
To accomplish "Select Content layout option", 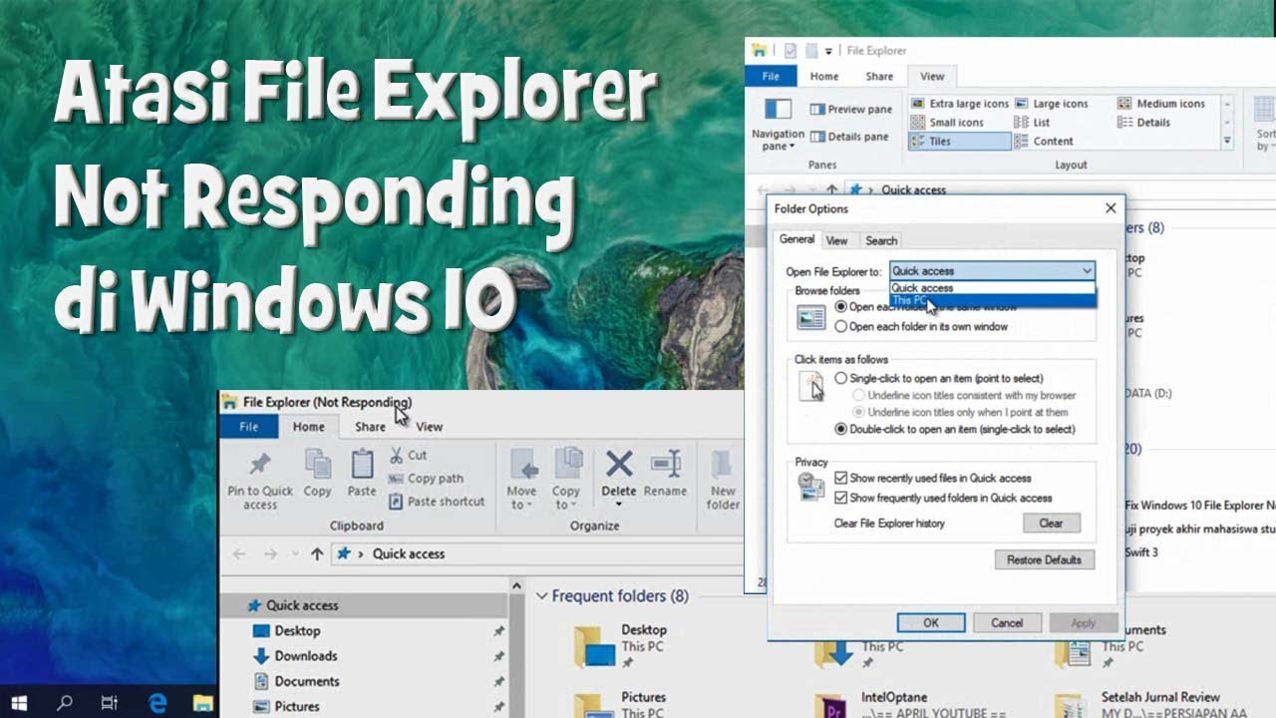I will click(x=1044, y=142).
